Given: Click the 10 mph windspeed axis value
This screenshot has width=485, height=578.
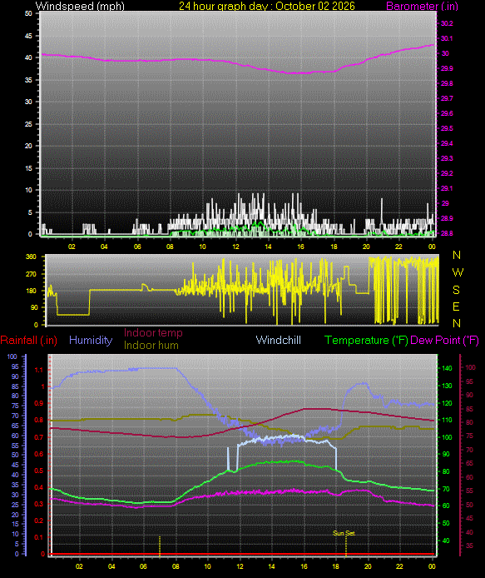Looking at the screenshot, I should coord(28,190).
